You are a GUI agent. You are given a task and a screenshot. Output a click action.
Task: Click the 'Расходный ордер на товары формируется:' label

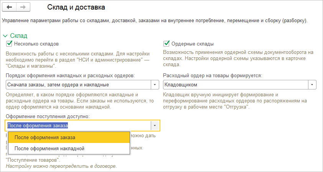coord(213,75)
